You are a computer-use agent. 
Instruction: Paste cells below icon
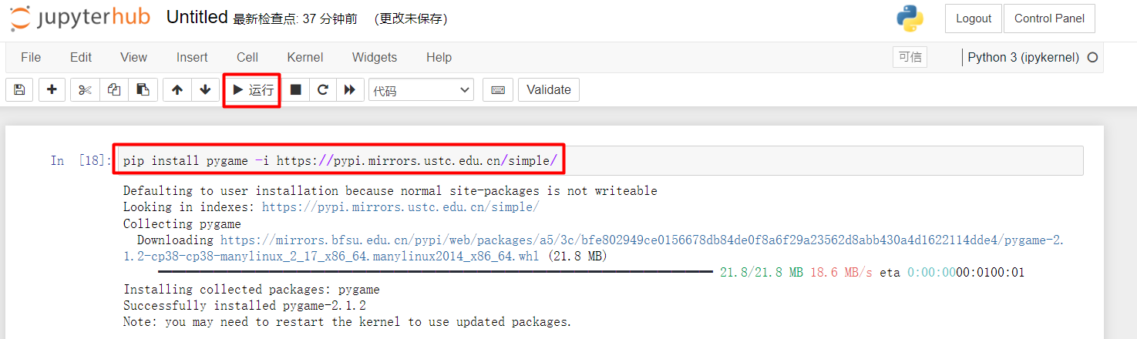pos(143,90)
